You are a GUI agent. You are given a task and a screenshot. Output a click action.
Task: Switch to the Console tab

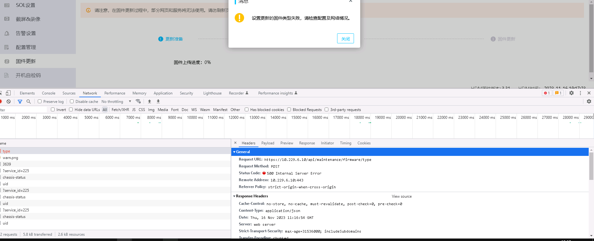coord(49,93)
